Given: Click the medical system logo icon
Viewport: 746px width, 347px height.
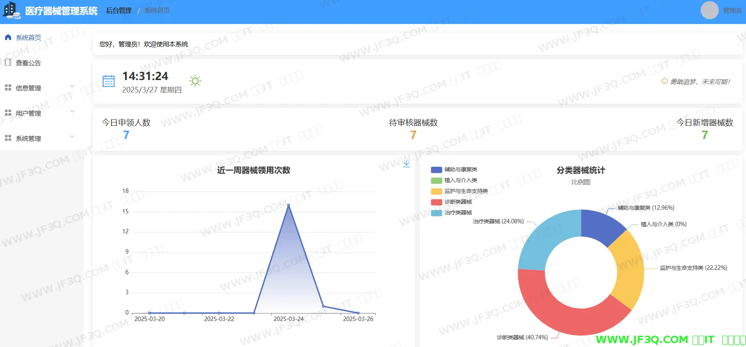Looking at the screenshot, I should tap(11, 10).
